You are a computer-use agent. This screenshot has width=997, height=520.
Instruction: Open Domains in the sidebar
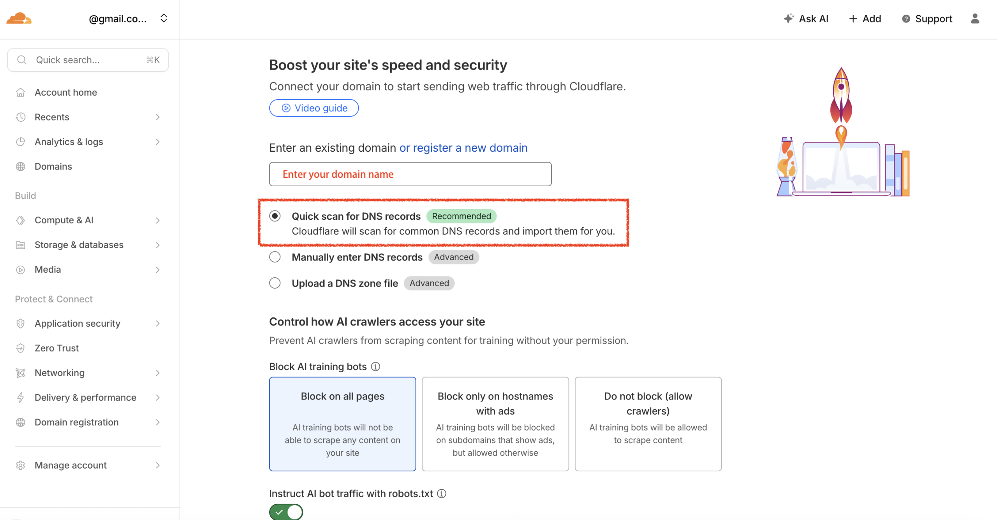[53, 166]
